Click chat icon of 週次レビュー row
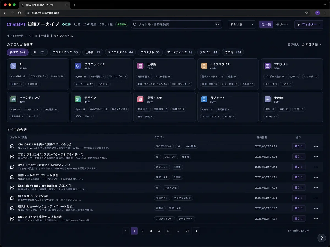330x247 pixels. [12, 208]
